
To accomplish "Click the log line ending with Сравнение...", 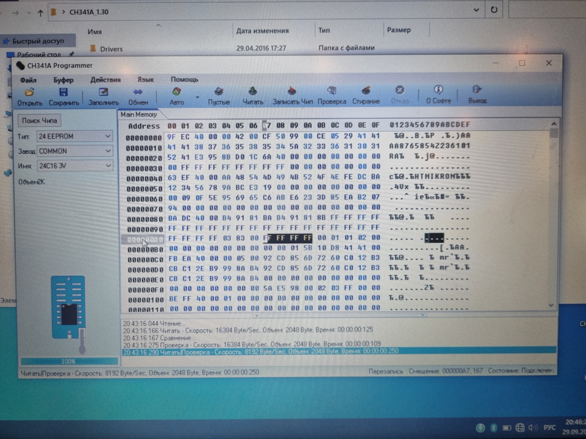I will point(159,337).
